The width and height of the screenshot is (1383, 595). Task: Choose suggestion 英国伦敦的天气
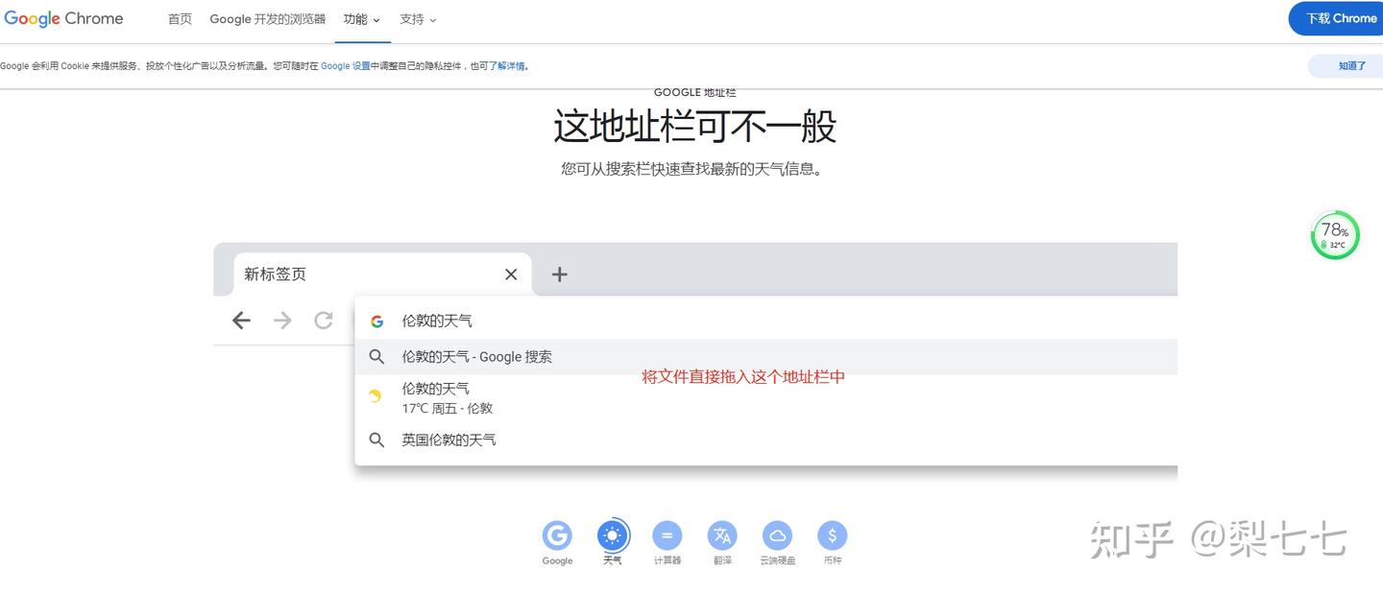click(x=765, y=440)
